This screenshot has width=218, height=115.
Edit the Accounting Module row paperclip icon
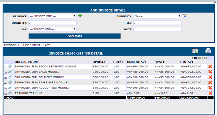pos(10,88)
